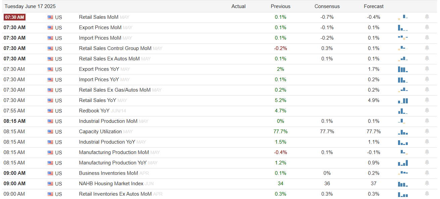Click the alert bell for Retail Sales MoM
Viewport: 440px width, 199px height.
(427, 17)
